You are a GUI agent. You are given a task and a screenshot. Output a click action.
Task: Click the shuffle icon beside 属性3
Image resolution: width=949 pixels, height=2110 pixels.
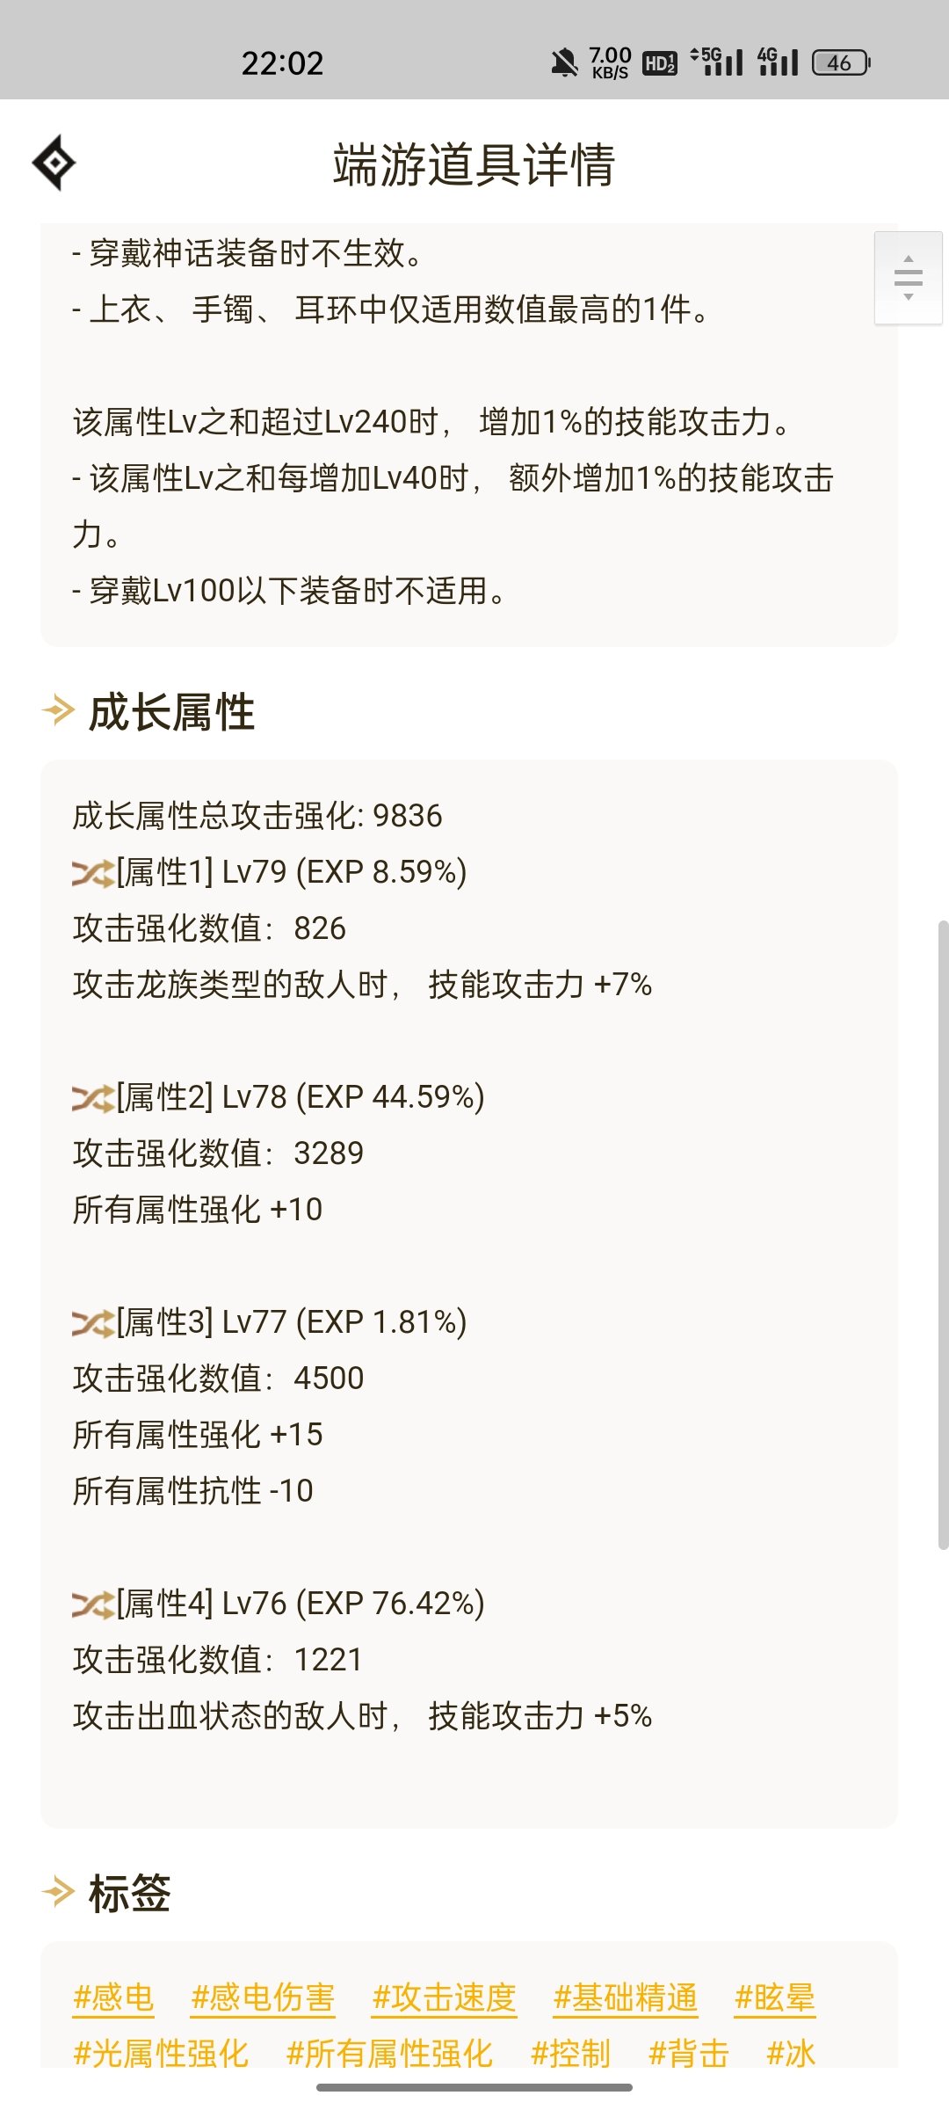(93, 1323)
